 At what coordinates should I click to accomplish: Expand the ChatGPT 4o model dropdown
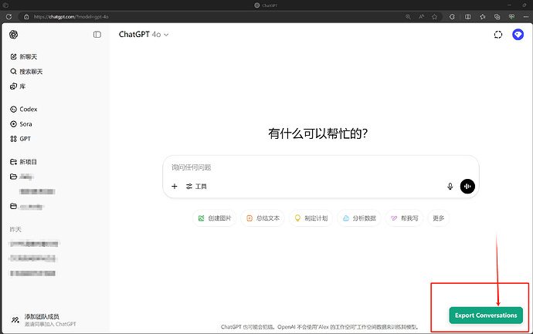(x=144, y=35)
